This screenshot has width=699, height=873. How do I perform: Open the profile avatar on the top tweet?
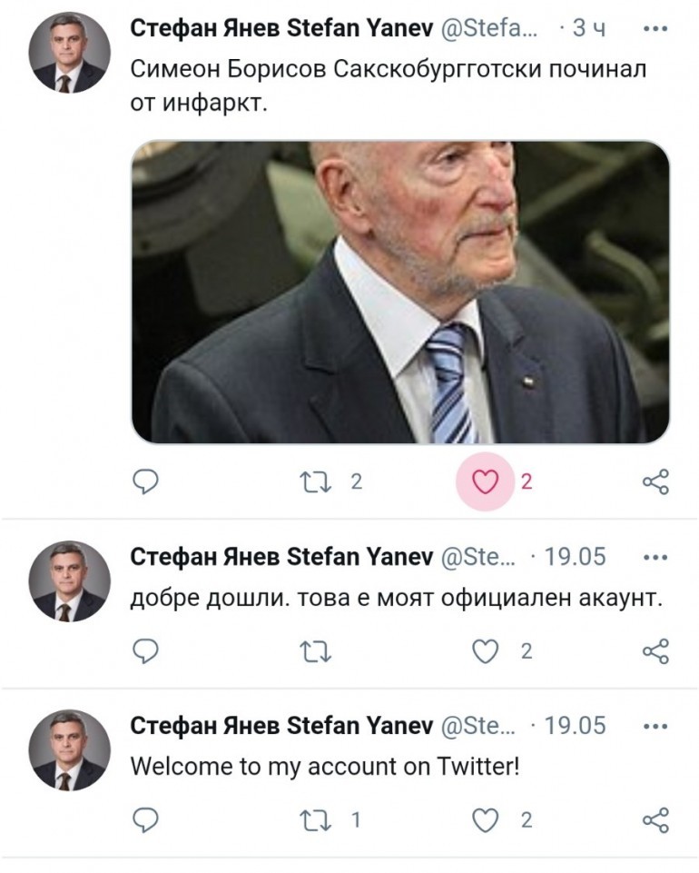[71, 53]
